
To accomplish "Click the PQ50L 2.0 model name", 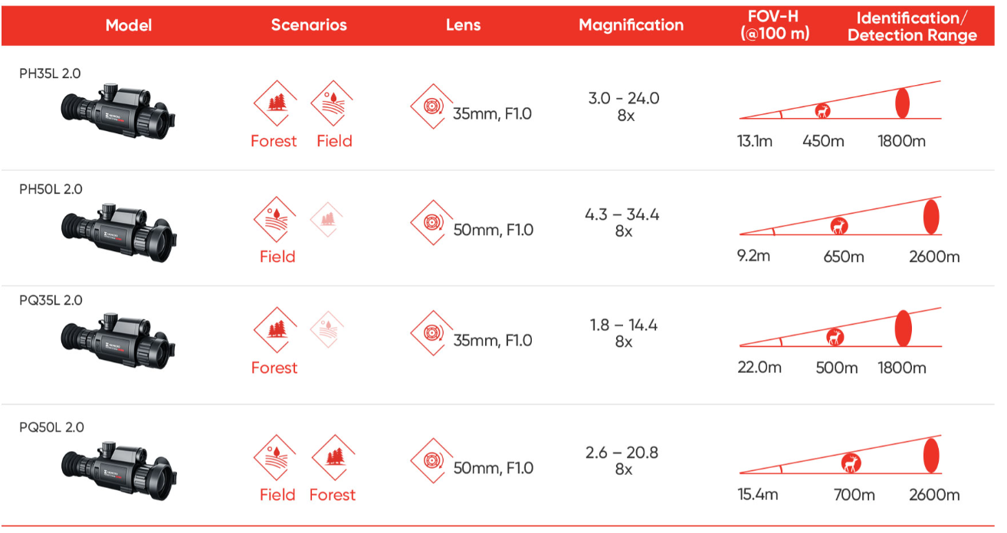I will pyautogui.click(x=51, y=427).
